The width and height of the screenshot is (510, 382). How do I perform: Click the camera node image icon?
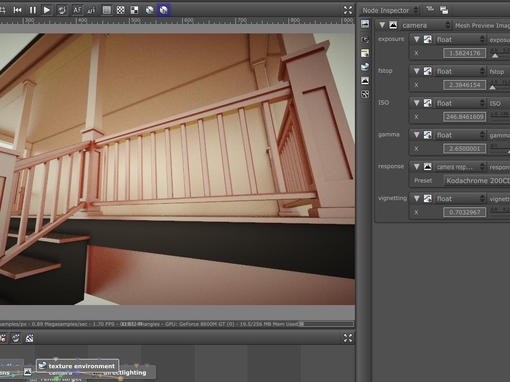(393, 25)
